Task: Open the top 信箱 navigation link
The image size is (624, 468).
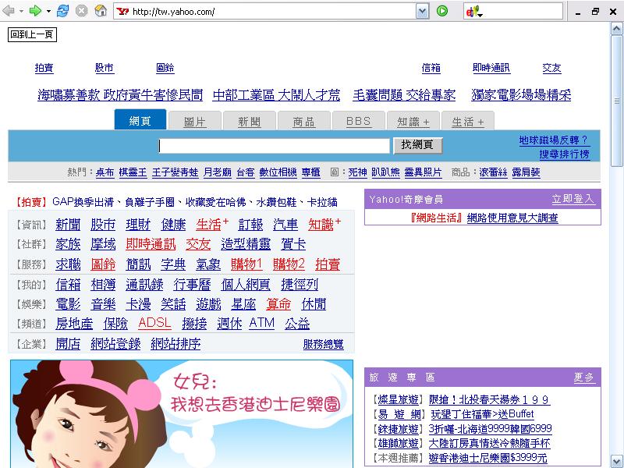Action: (431, 68)
